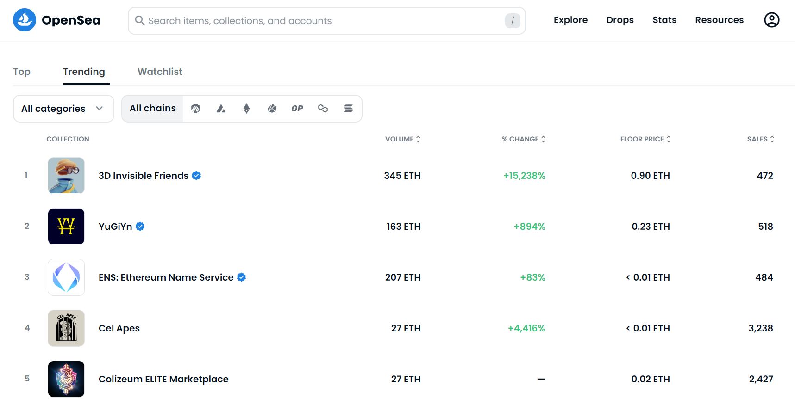Open YuGiYn collection link
This screenshot has height=411, width=795.
pos(115,227)
